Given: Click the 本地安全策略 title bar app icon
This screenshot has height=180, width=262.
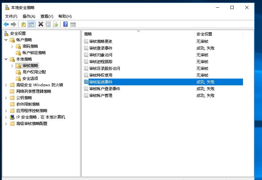Looking at the screenshot, I should pos(7,7).
